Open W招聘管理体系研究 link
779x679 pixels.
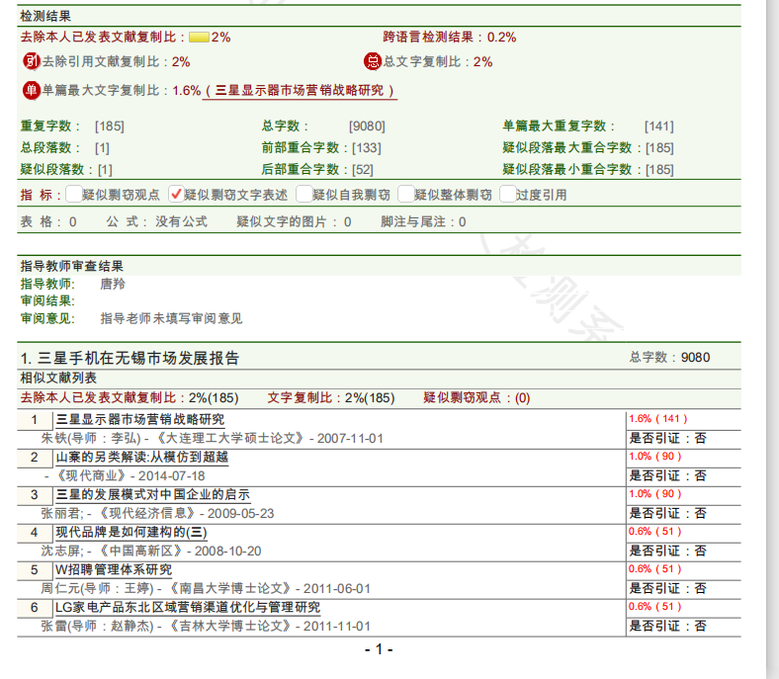click(114, 569)
